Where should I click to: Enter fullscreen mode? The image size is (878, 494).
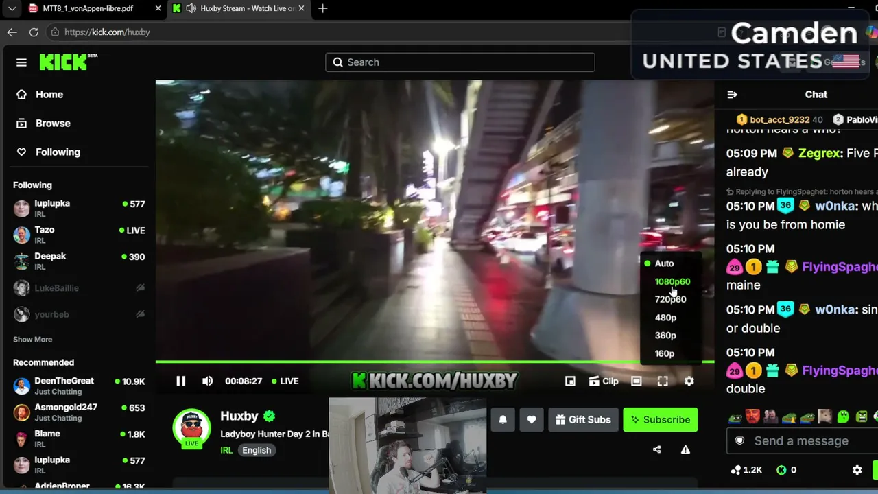(x=663, y=381)
